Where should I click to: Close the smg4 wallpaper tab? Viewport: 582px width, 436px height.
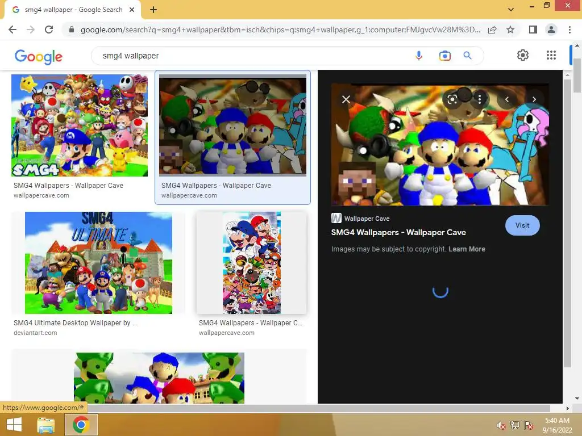(132, 10)
